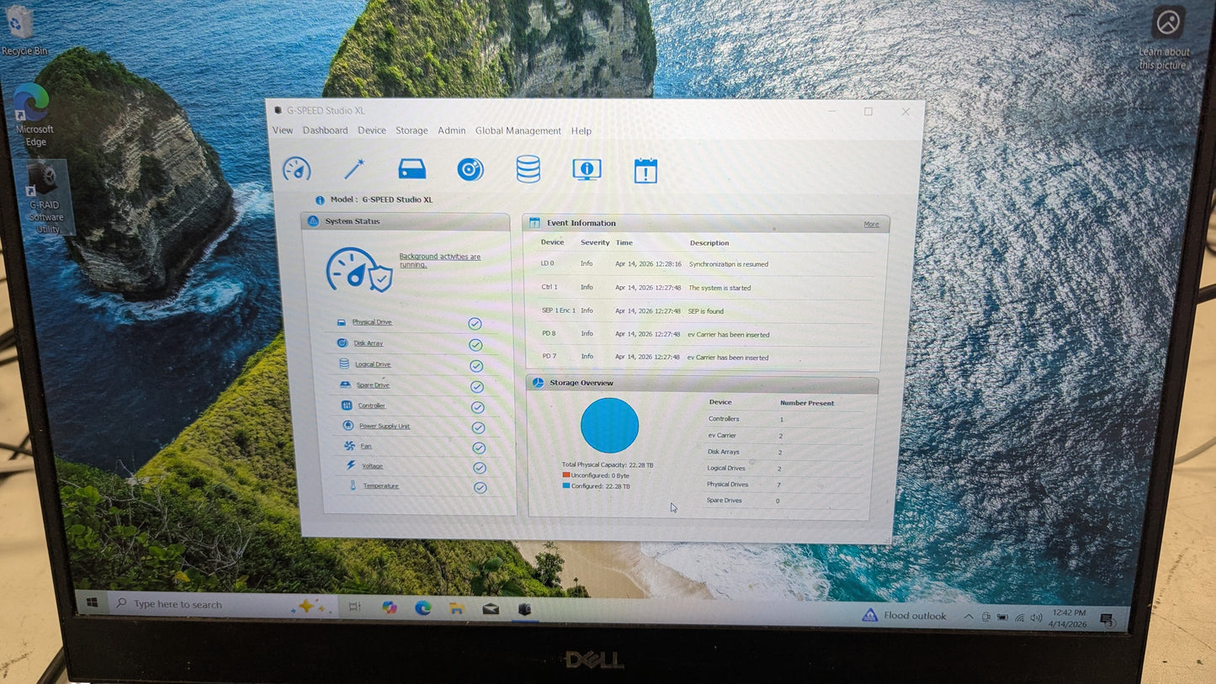Click the Description column header
This screenshot has height=684, width=1216.
pos(709,243)
